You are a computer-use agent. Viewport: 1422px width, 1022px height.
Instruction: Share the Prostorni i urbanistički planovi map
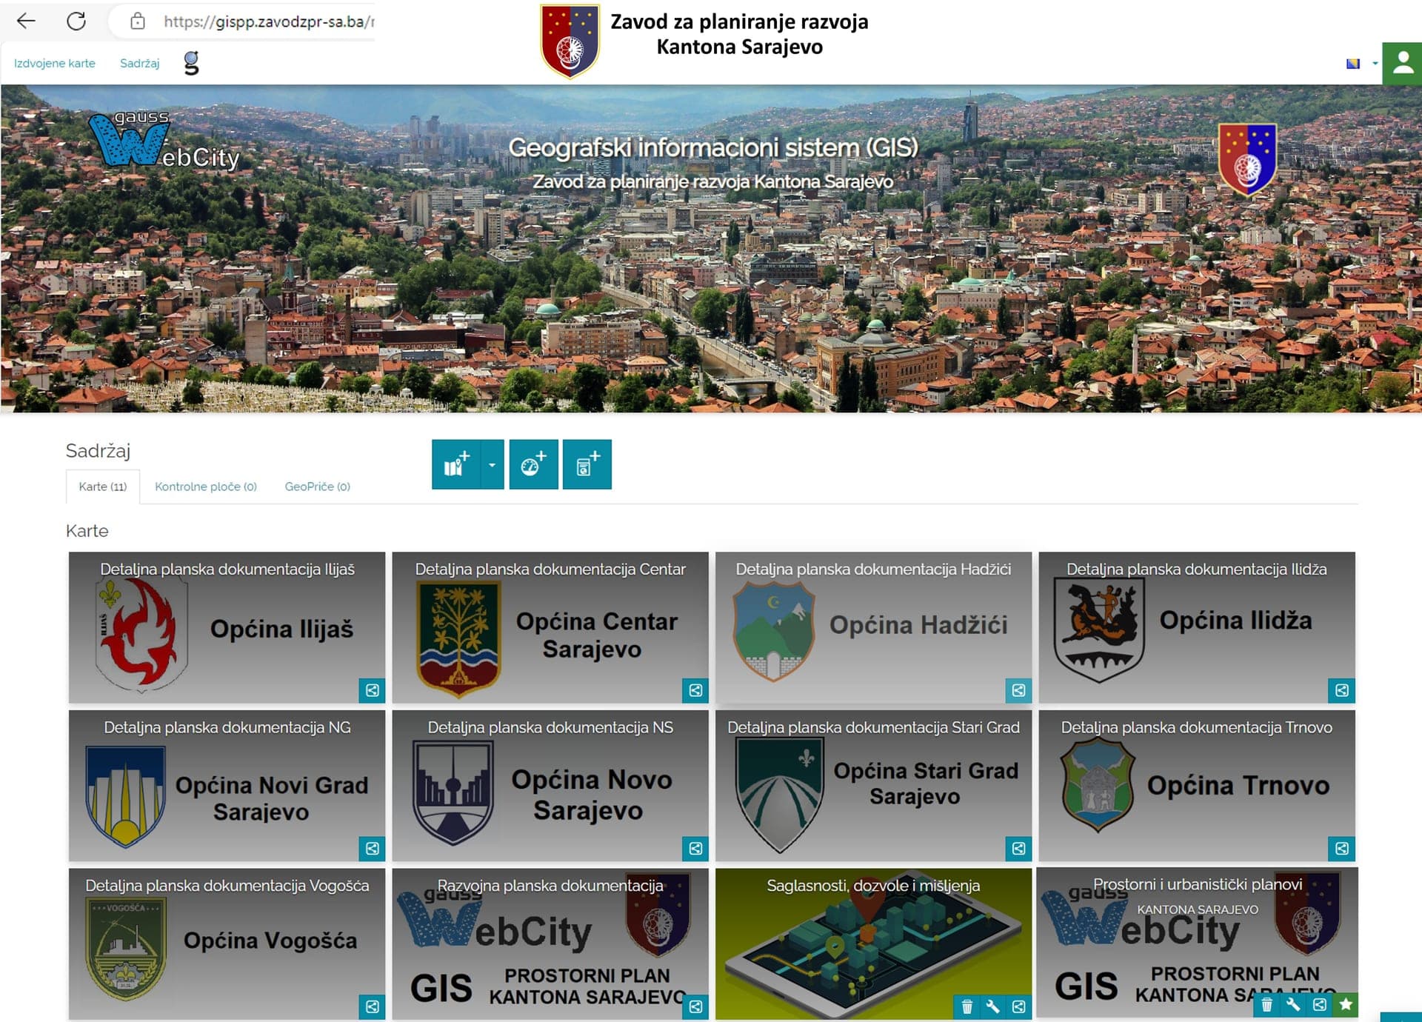coord(1319,1005)
